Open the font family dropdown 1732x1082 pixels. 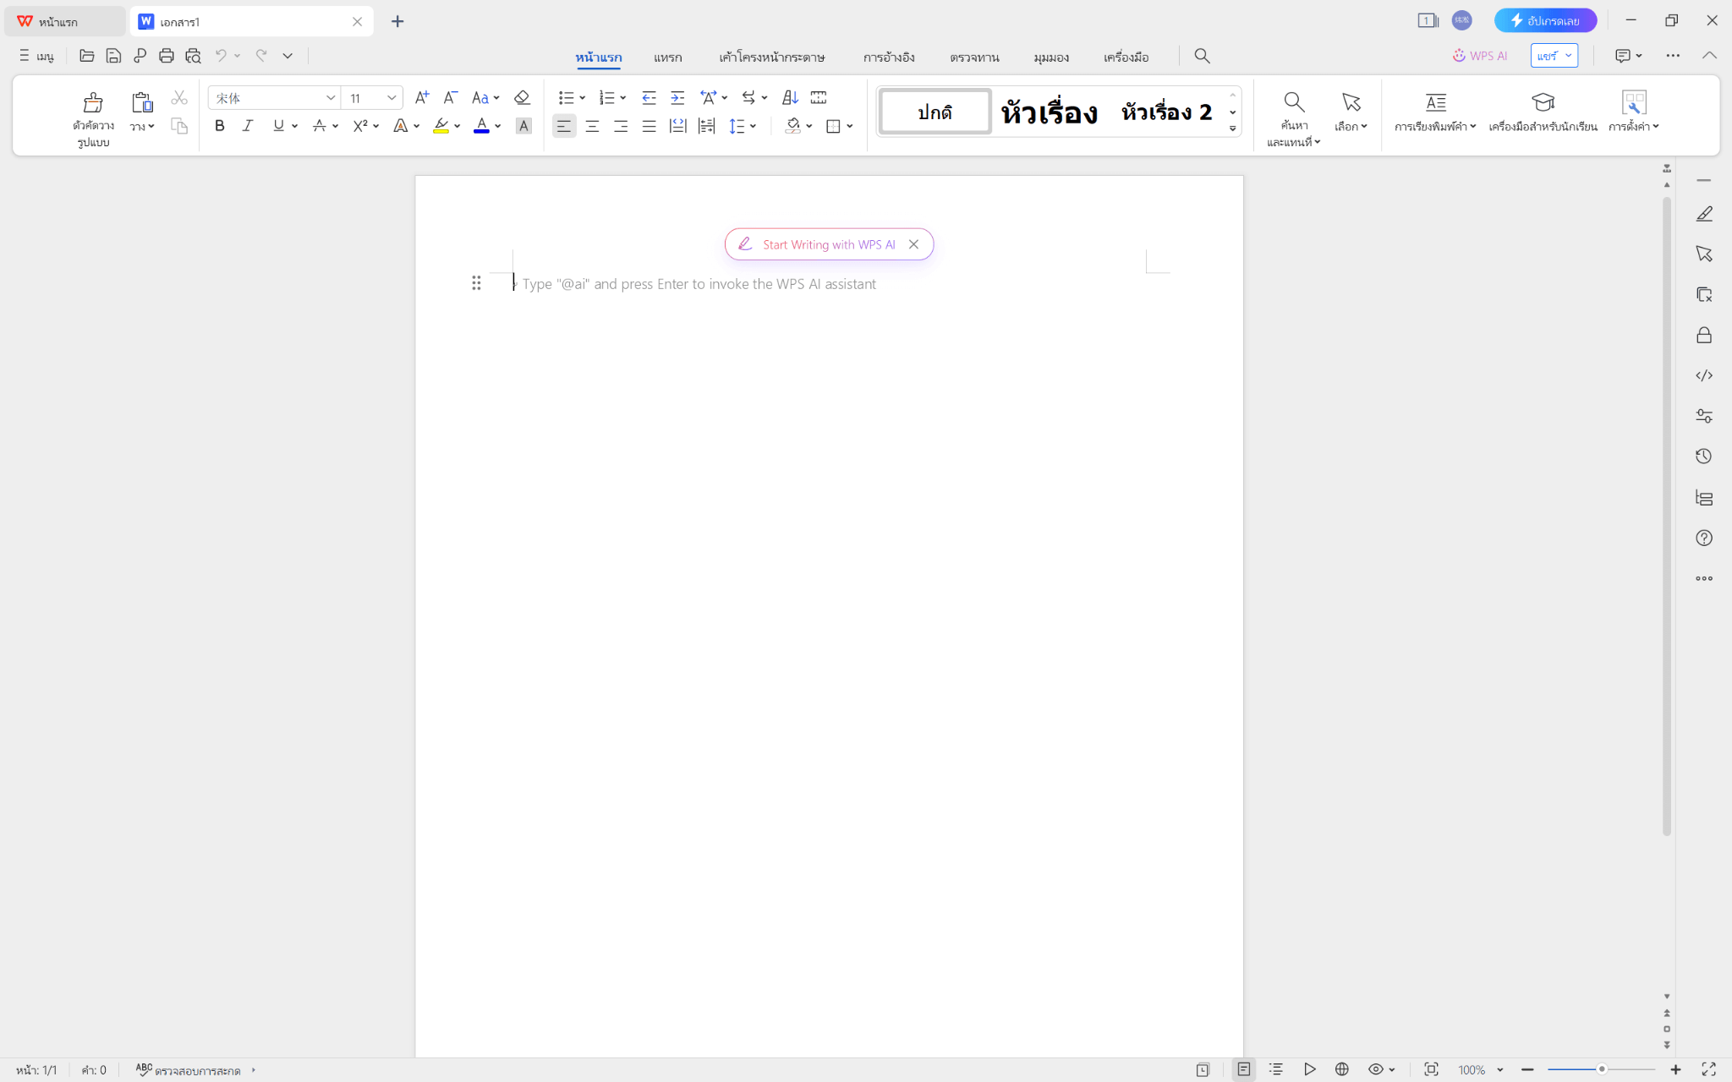(330, 97)
